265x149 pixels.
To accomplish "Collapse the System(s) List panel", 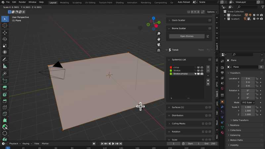I will tap(169, 60).
